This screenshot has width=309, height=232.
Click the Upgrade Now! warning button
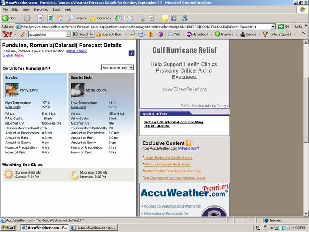click(x=110, y=34)
